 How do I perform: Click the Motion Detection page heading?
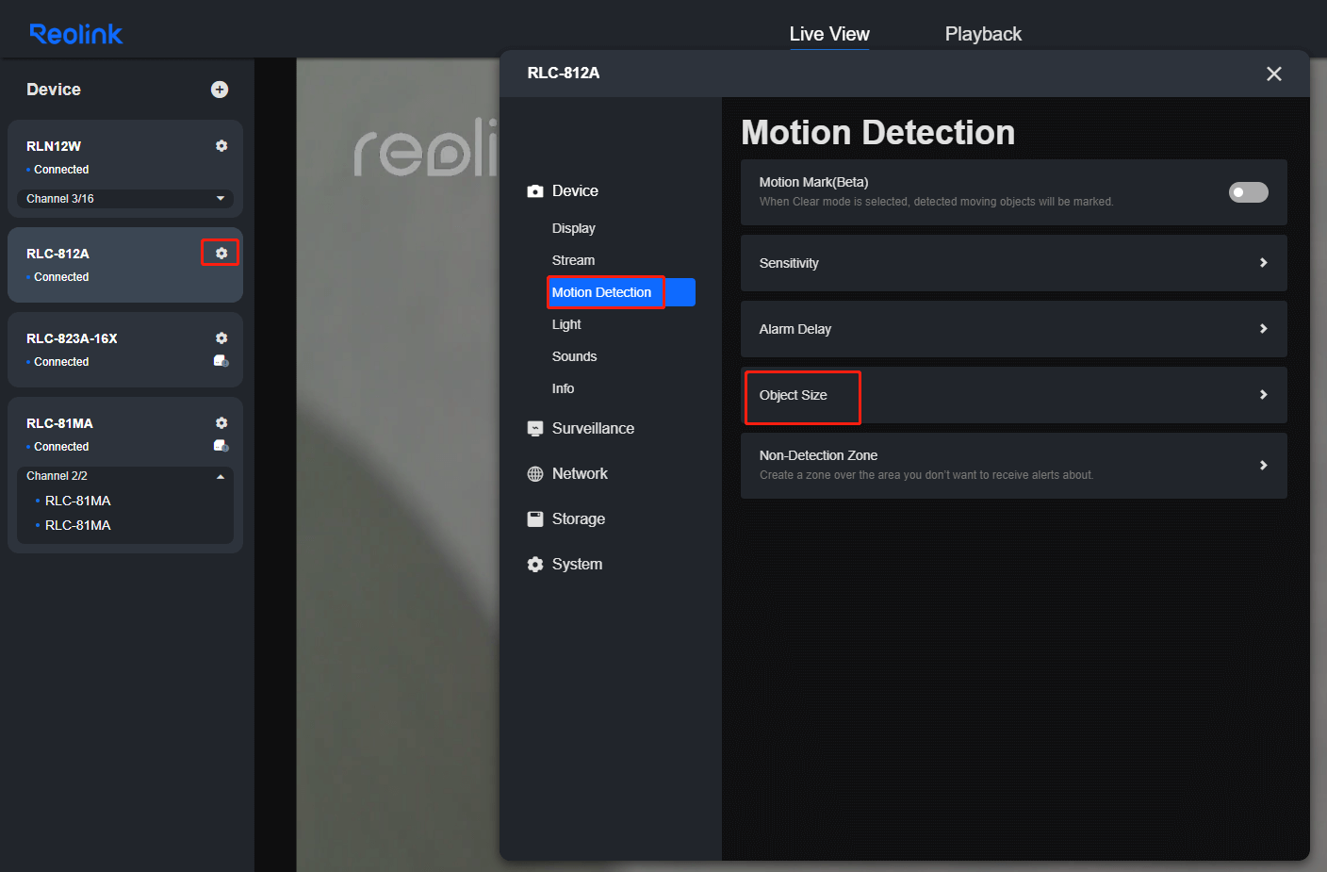pos(877,132)
